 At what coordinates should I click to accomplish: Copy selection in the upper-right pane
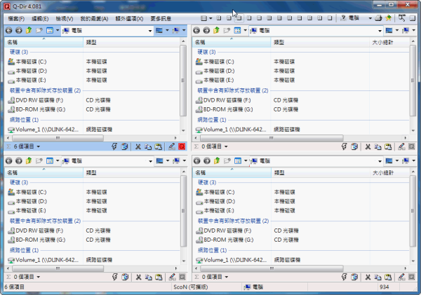click(377, 146)
